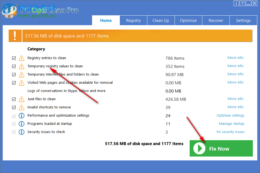Click the Category column header text
The height and width of the screenshot is (173, 260).
[x=36, y=49]
